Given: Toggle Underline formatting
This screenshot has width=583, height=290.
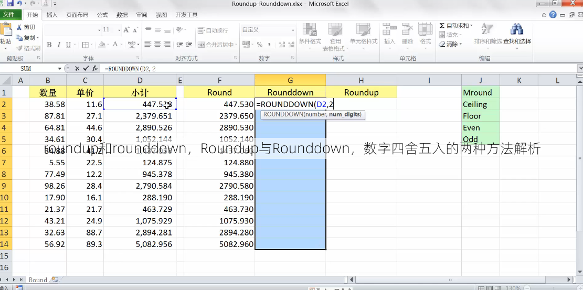Looking at the screenshot, I should [68, 45].
